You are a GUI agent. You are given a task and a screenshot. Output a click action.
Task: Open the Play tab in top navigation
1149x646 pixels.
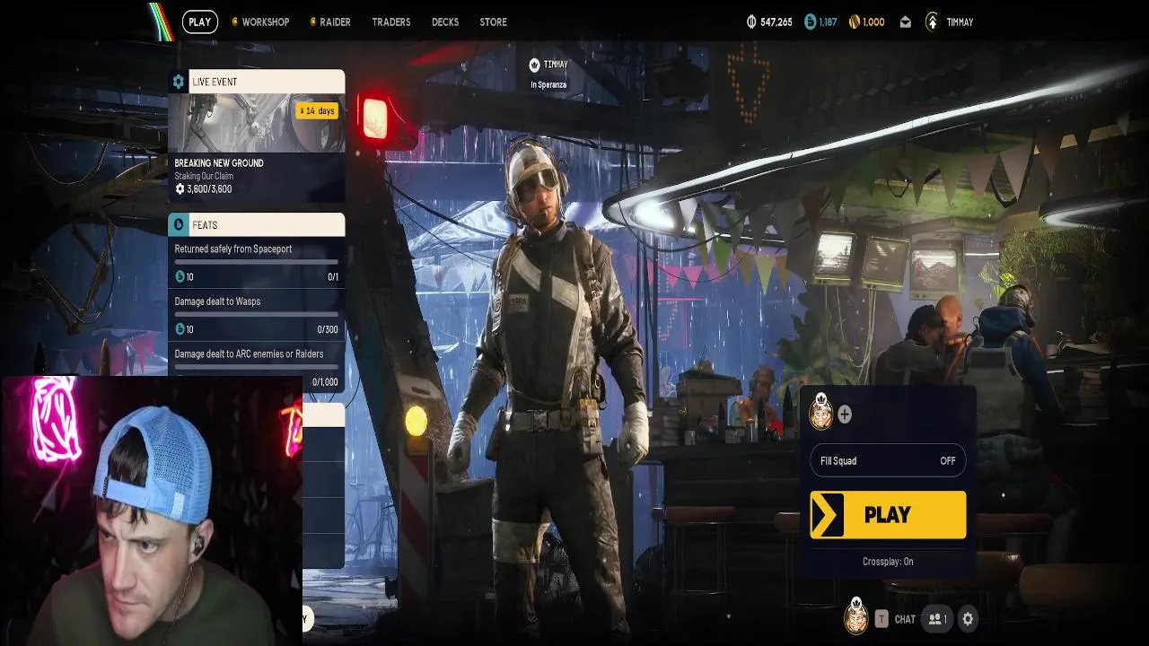200,22
